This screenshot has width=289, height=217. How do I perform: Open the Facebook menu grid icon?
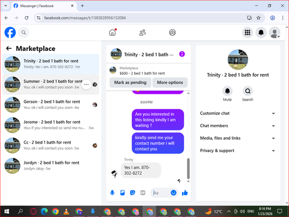coord(247,32)
